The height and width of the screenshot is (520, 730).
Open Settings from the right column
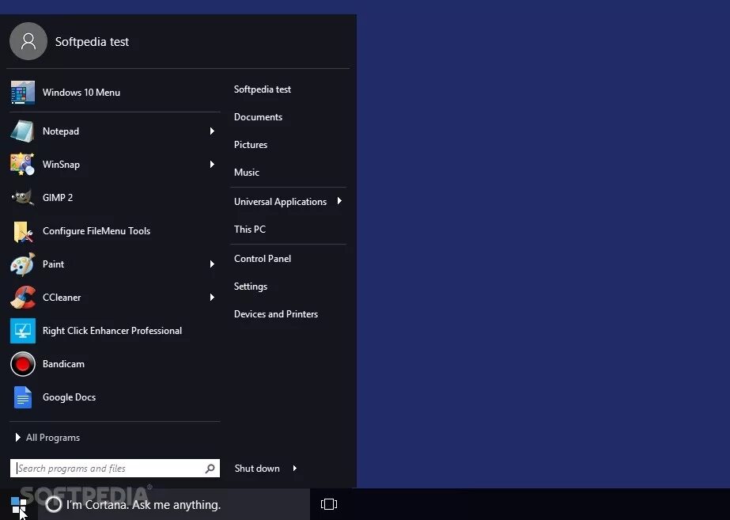(251, 286)
